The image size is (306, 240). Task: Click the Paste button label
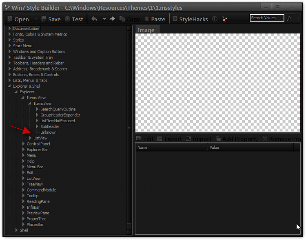click(158, 19)
